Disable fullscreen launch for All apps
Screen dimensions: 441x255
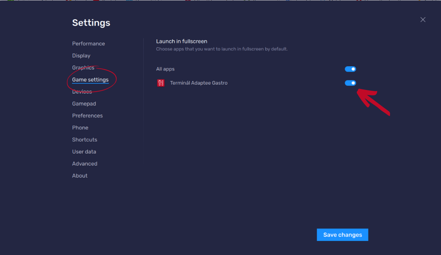point(350,69)
